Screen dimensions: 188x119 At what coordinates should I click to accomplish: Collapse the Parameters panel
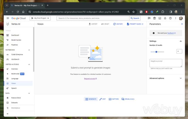coord(182,24)
